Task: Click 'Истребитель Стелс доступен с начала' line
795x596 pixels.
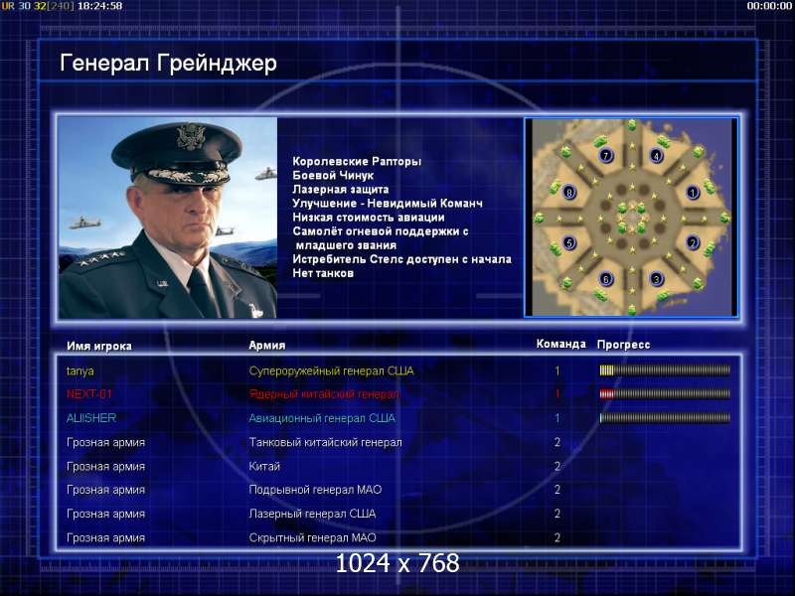Action: [x=402, y=259]
